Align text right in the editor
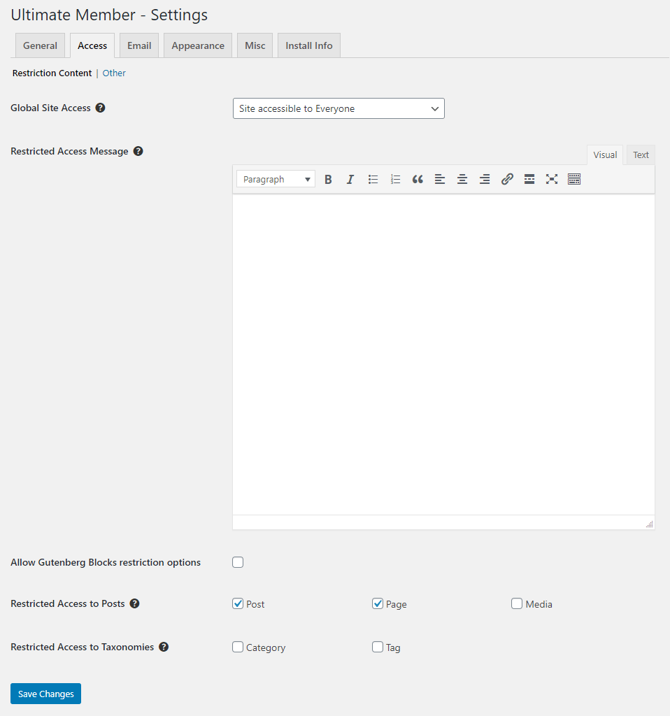 485,180
